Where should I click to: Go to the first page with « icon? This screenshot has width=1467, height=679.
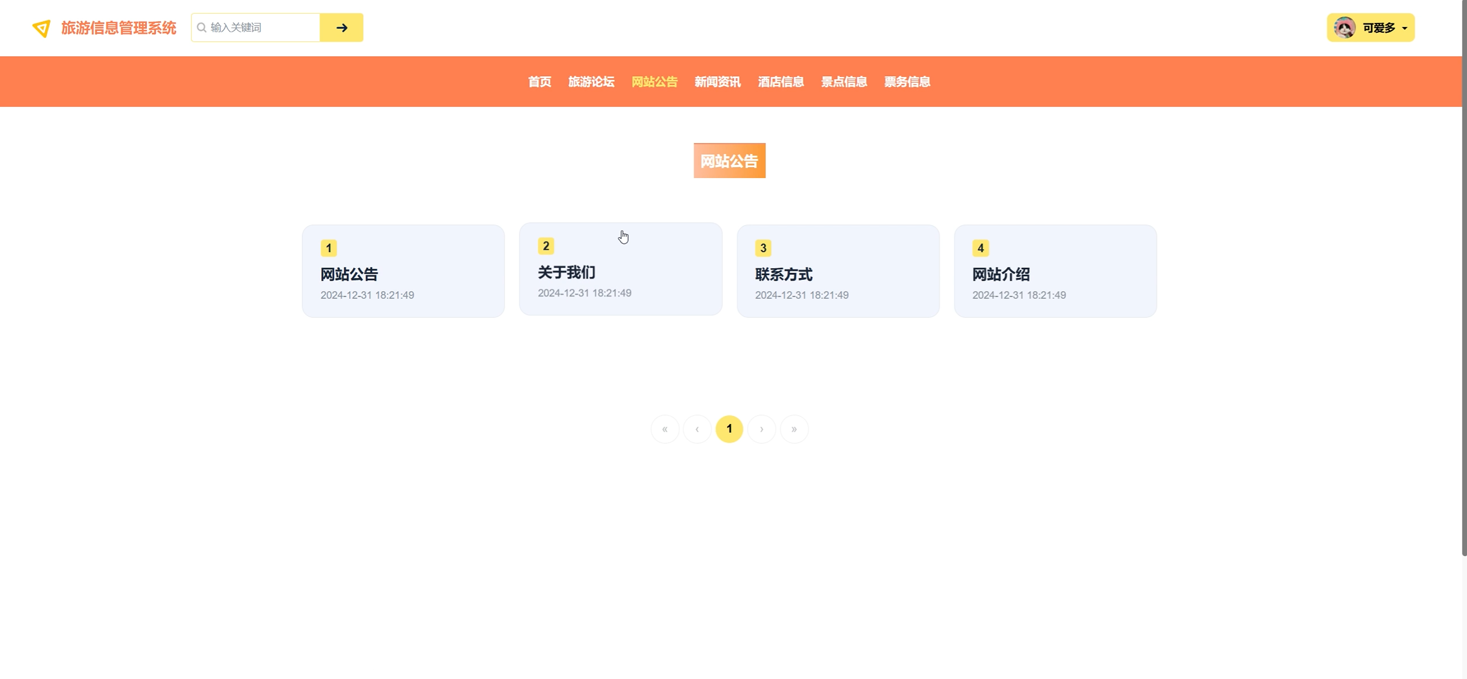click(x=665, y=429)
